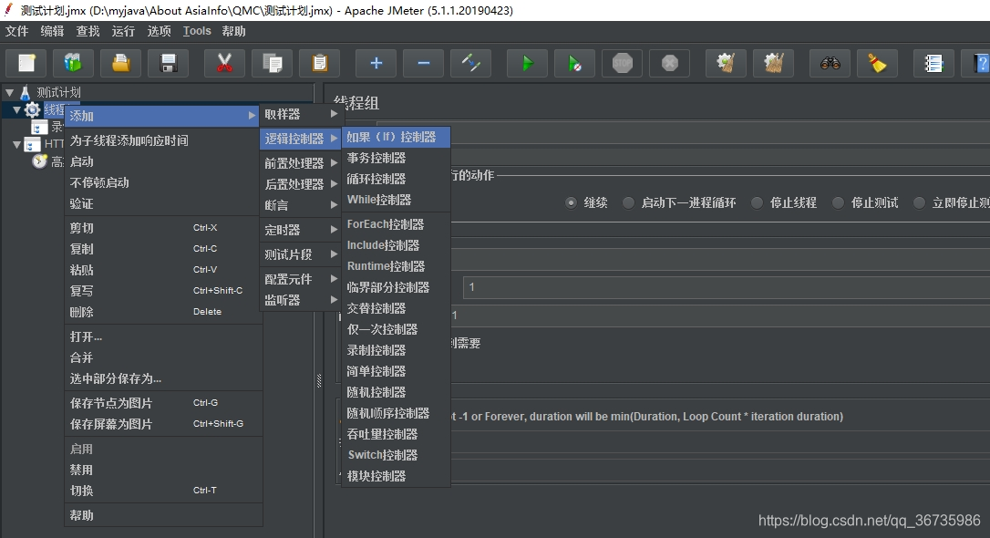Click the New test plan toolbar icon

click(x=26, y=63)
